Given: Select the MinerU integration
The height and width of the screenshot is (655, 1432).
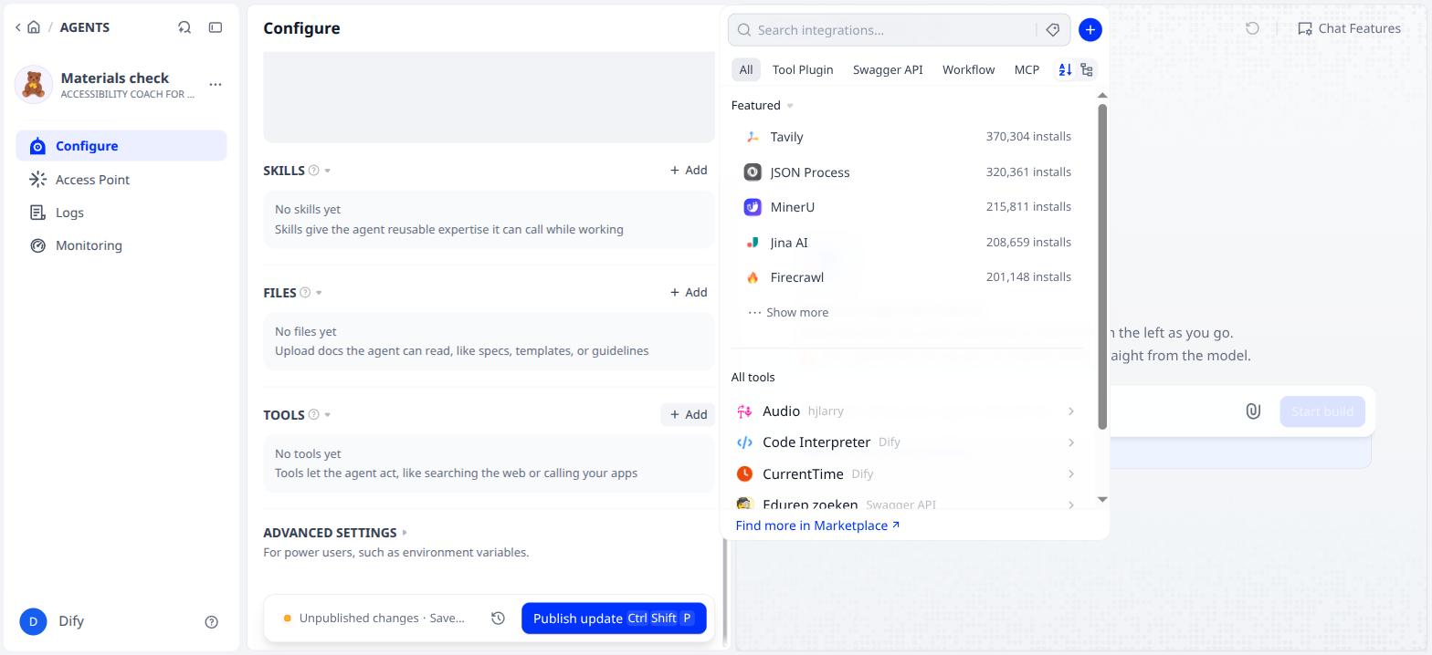Looking at the screenshot, I should [908, 207].
